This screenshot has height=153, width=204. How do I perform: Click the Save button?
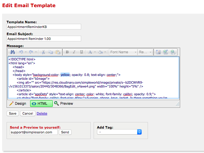[13, 113]
